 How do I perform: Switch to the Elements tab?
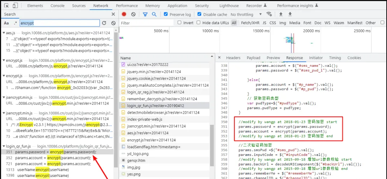pos(35,6)
